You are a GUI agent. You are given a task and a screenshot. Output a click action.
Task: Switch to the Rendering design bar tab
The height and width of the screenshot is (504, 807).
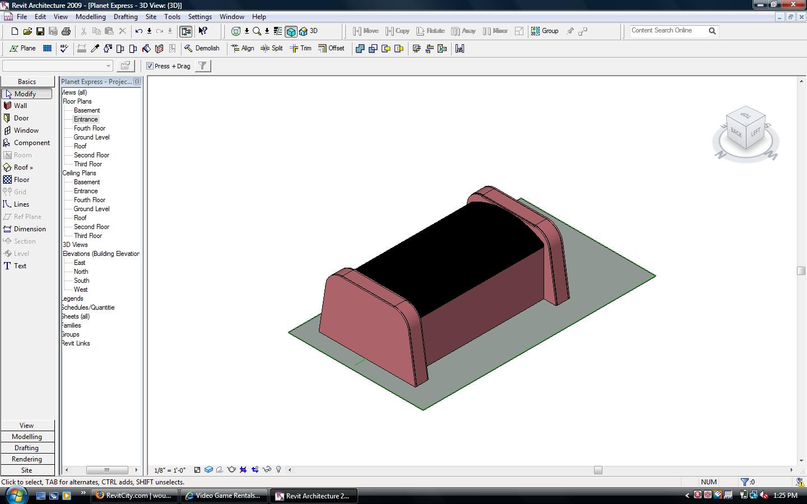[x=27, y=459]
